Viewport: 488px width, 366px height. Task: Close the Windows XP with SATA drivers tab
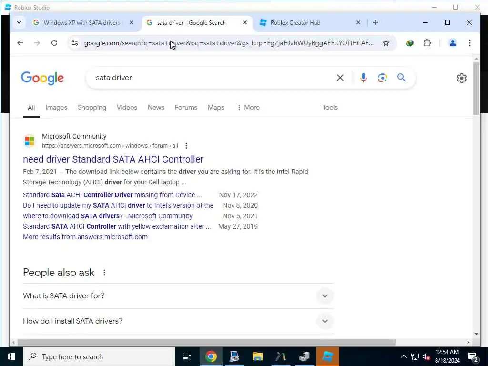(132, 22)
